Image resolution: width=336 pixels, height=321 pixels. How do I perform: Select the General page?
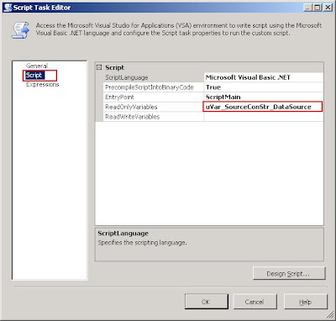coord(37,66)
